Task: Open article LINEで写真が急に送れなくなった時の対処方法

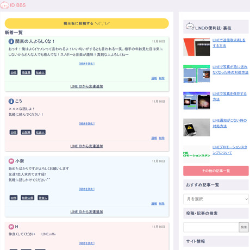Action: pyautogui.click(x=230, y=70)
